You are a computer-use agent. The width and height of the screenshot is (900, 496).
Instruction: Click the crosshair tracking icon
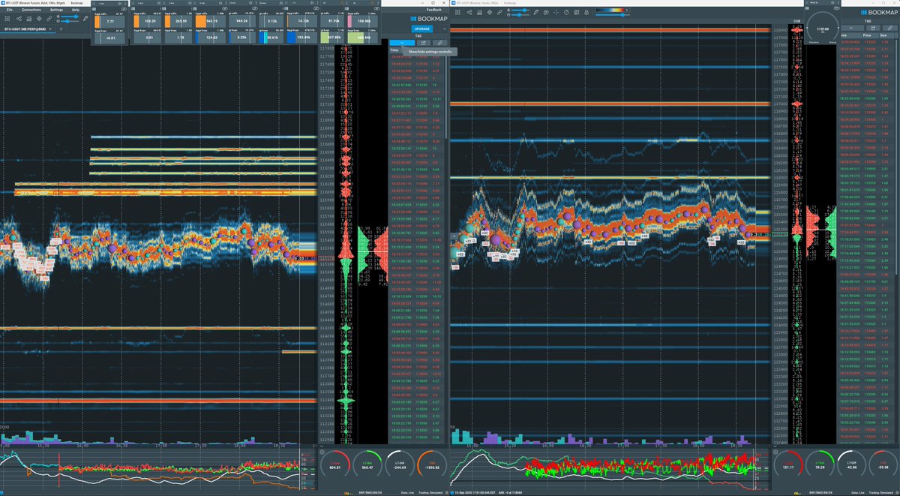coord(556,12)
